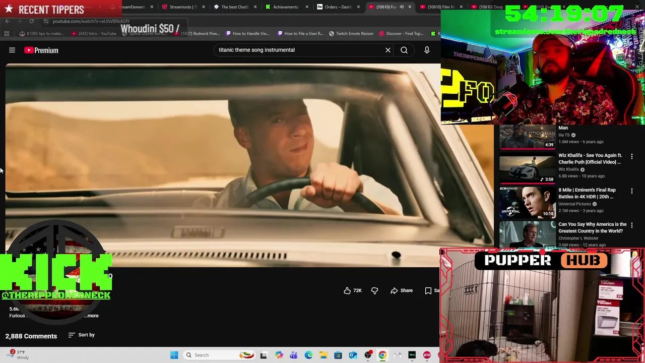Mute the playing (10610) Furious tab
The image size is (645, 363).
[x=402, y=7]
